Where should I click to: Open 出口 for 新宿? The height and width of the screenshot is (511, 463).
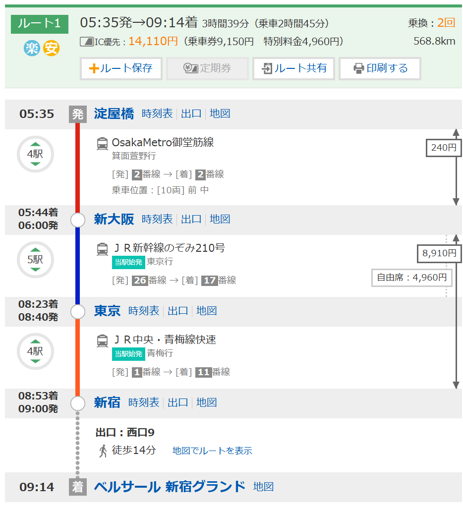point(177,402)
